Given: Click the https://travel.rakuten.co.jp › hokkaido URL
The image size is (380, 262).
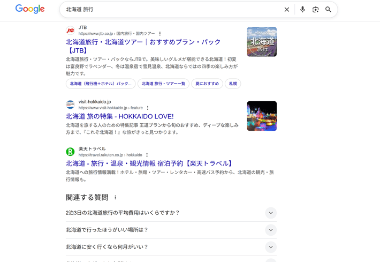Looking at the screenshot, I should click(x=110, y=155).
